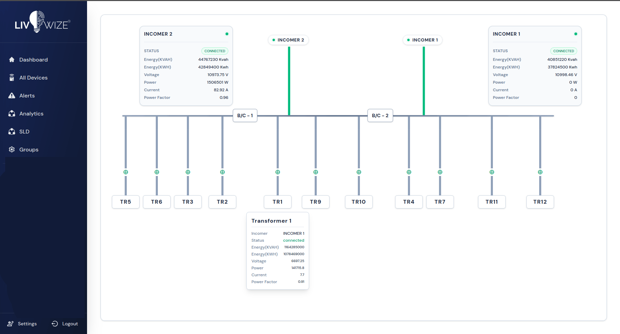Screen dimensions: 620x334
Task: Click the TR3 transformer box
Action: pyautogui.click(x=188, y=202)
